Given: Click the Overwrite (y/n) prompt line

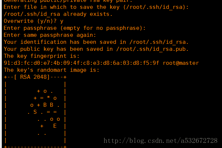Looking at the screenshot, I should 33,21.
